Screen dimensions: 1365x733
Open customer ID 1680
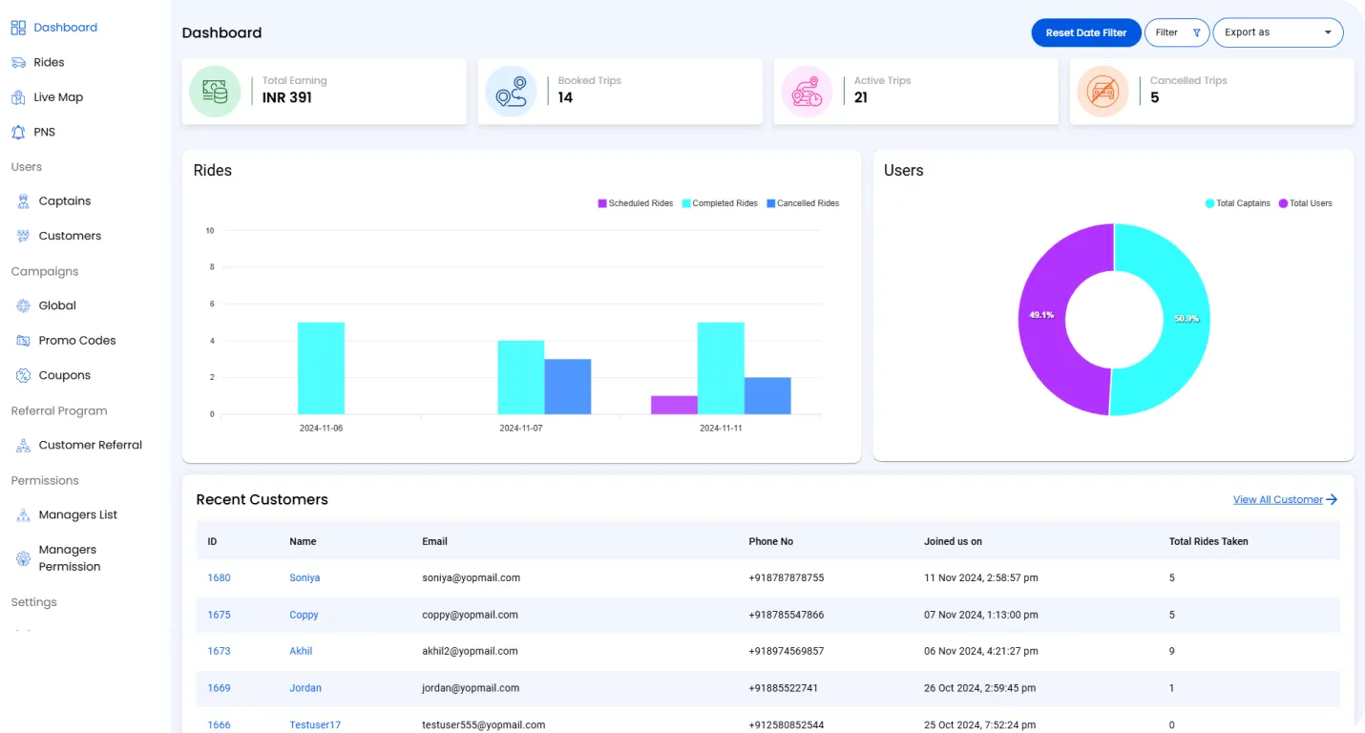pos(219,578)
